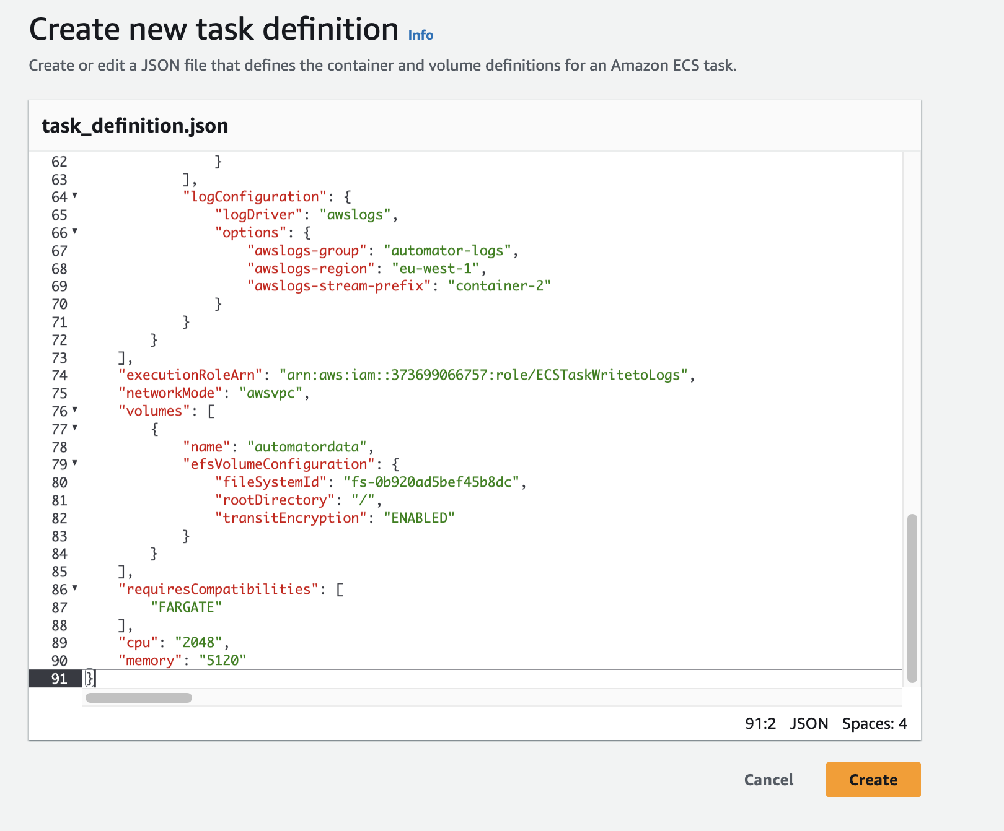Click the "FARGATE" compatibility string
This screenshot has width=1004, height=831.
pos(186,607)
